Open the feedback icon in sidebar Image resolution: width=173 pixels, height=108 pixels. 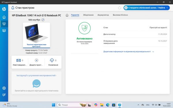pyautogui.click(x=4, y=95)
